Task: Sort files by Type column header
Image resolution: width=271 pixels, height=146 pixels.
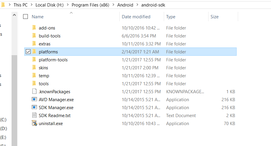Action: (x=171, y=17)
